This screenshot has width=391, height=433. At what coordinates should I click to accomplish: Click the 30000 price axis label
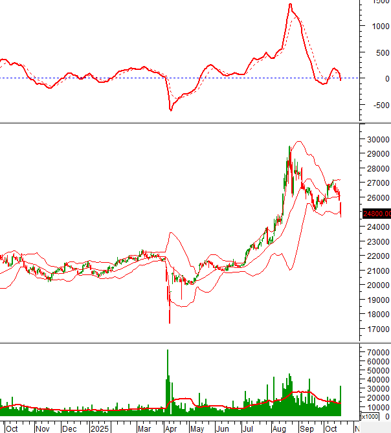click(376, 139)
